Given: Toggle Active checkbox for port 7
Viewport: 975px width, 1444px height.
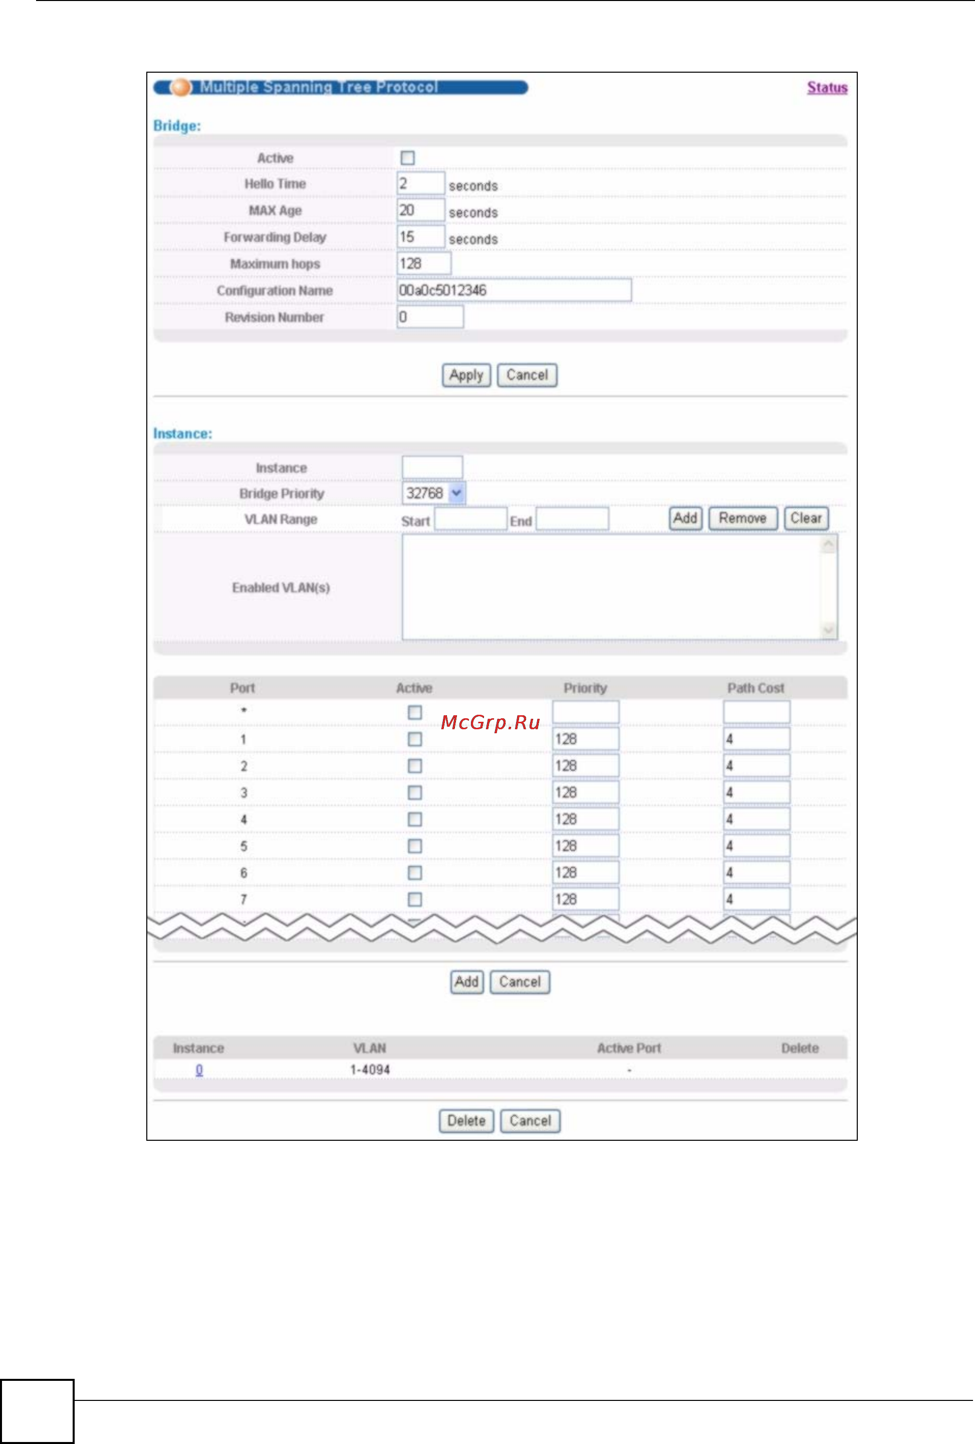Looking at the screenshot, I should point(415,899).
